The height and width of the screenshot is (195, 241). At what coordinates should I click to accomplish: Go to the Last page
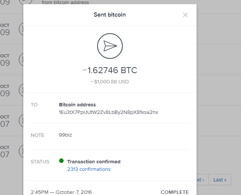click(220, 180)
